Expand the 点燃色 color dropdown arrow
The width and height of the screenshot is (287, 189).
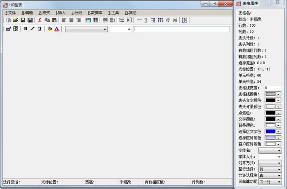[278, 113]
